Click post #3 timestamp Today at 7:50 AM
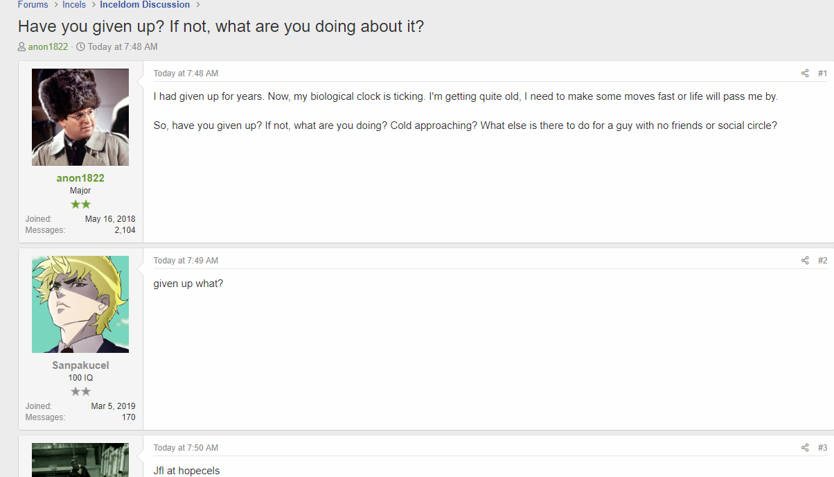Image resolution: width=834 pixels, height=477 pixels. (x=186, y=448)
